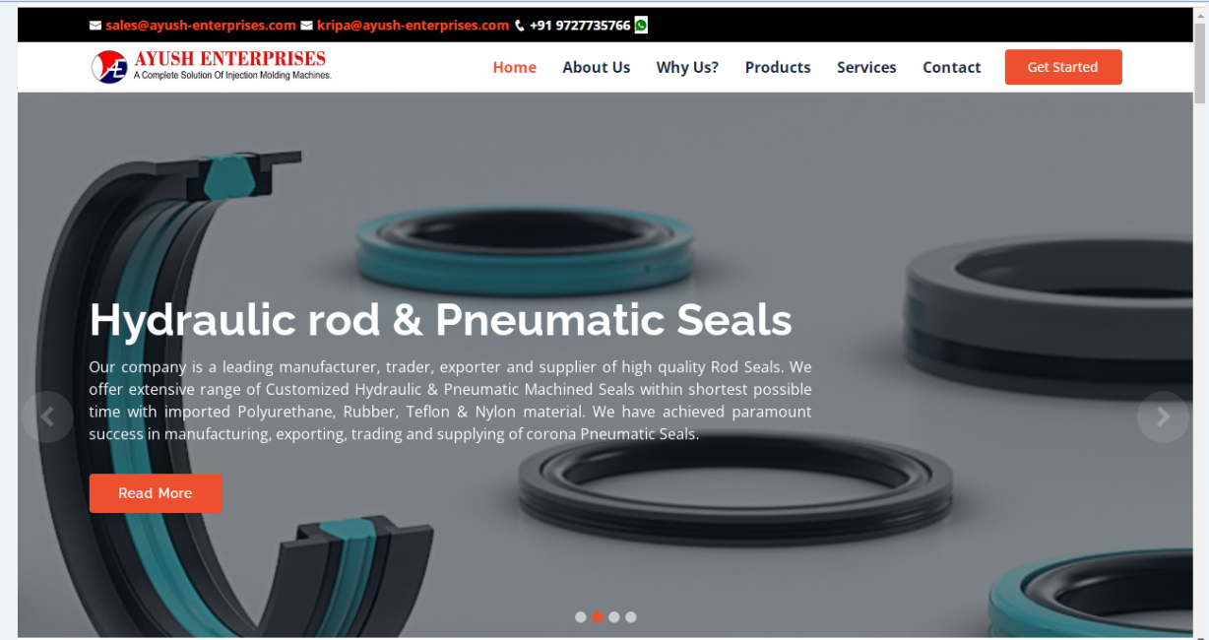The height and width of the screenshot is (640, 1209).
Task: Click the envelope icon before kripa email
Action: pos(306,26)
